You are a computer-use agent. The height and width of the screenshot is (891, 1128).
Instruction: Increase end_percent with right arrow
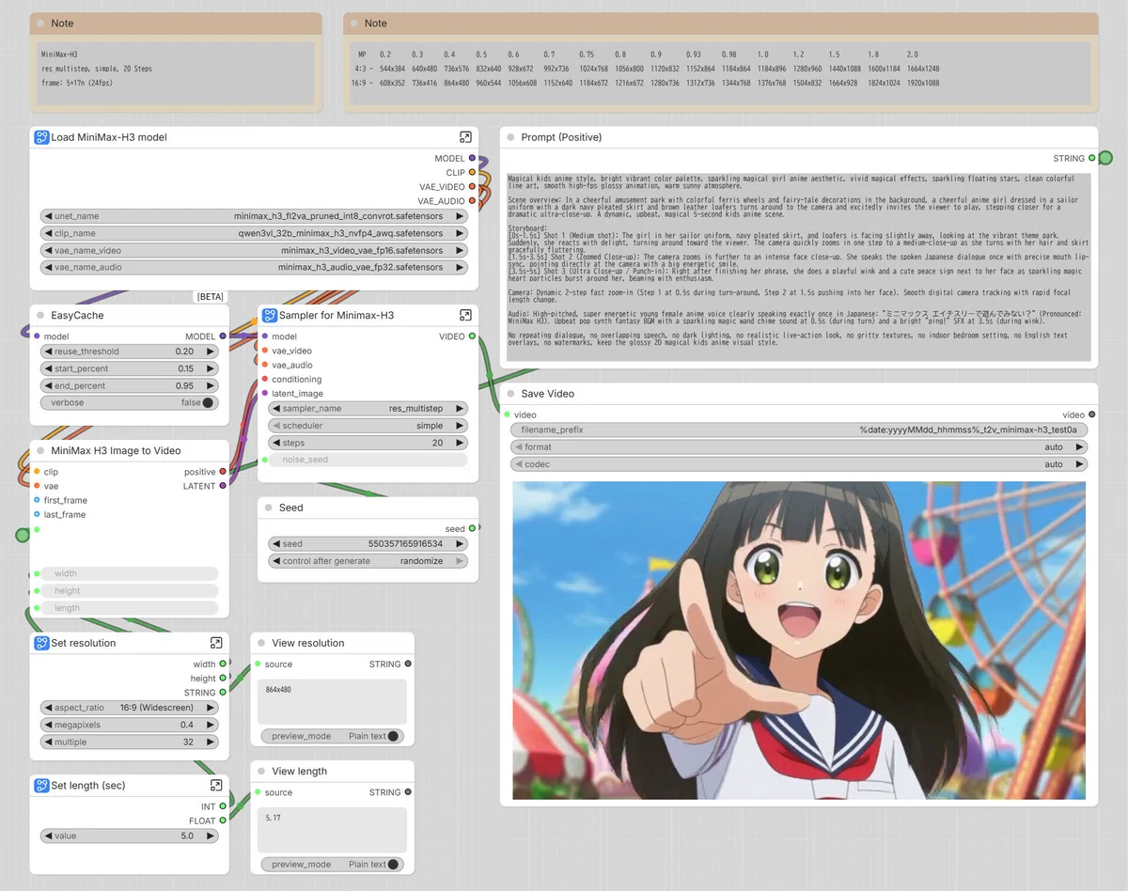pyautogui.click(x=211, y=385)
